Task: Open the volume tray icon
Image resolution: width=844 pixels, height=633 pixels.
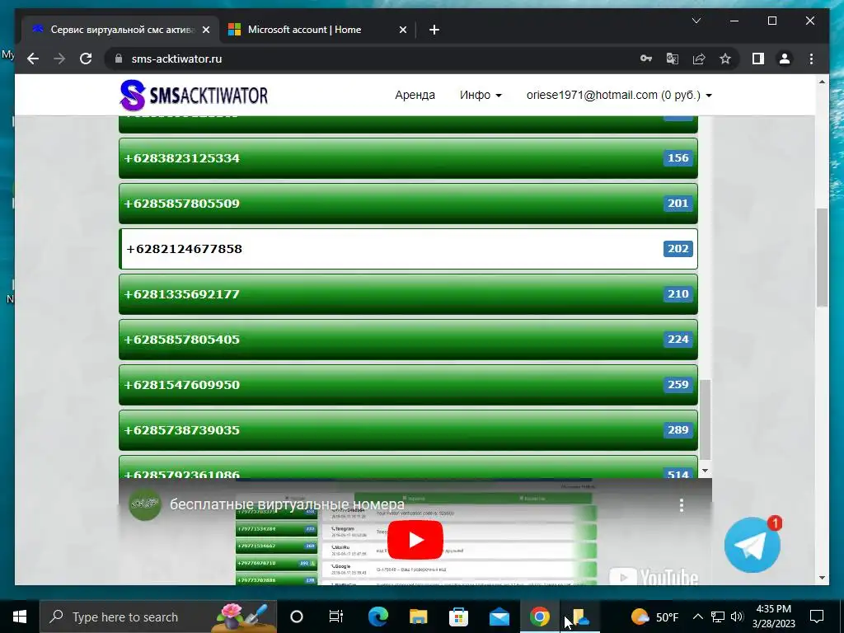Action: (x=737, y=617)
